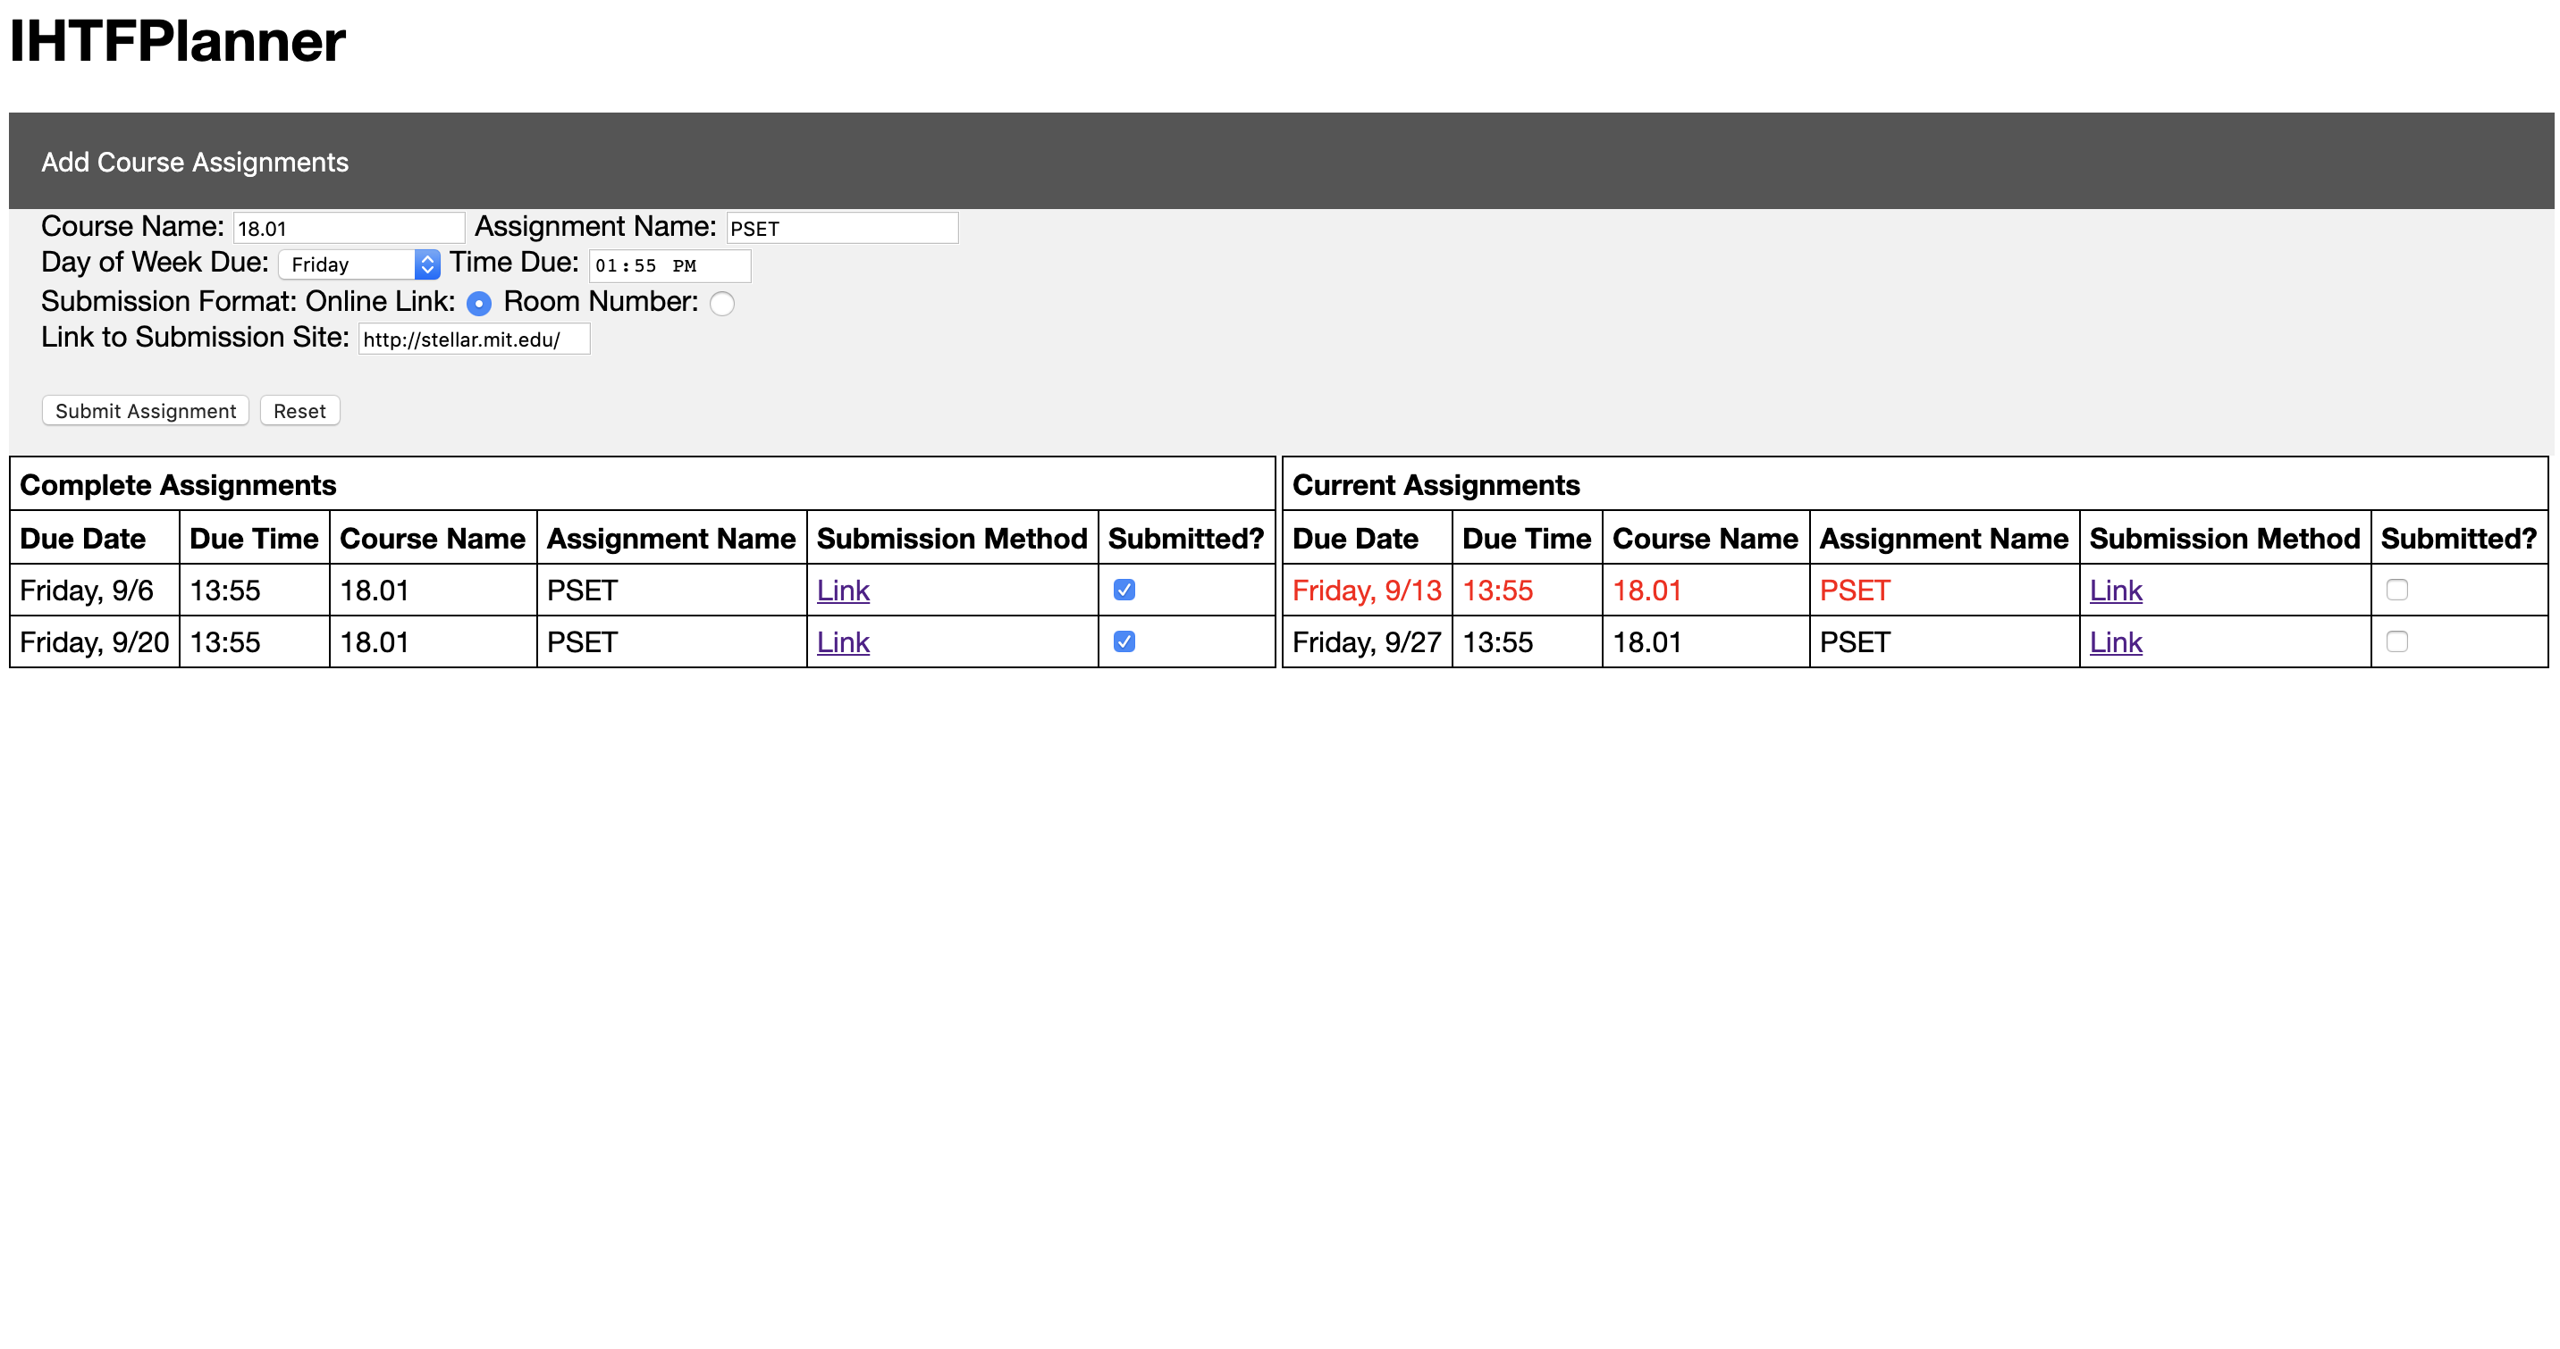Open the Link for Friday 9/6 assignment
This screenshot has height=1349, width=2560.
click(843, 591)
